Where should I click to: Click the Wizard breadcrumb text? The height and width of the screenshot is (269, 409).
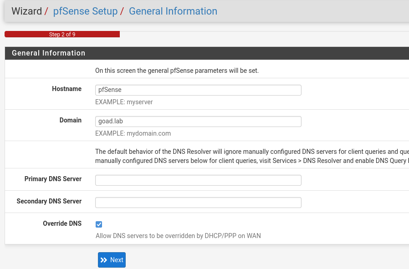26,11
